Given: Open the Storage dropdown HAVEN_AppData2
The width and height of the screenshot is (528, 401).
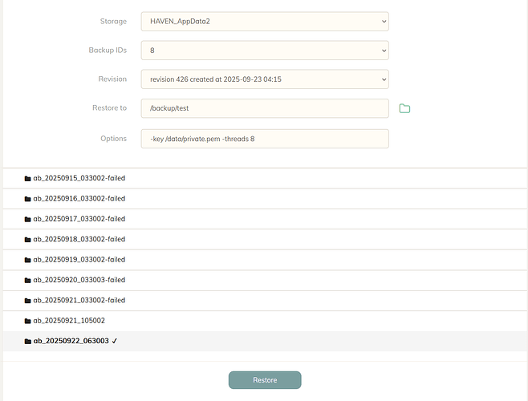Looking at the screenshot, I should 264,21.
